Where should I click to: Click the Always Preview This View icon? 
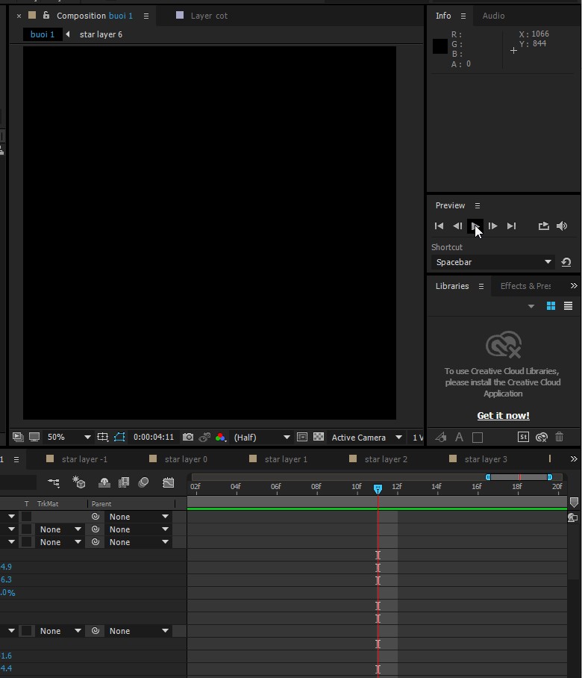pos(18,437)
